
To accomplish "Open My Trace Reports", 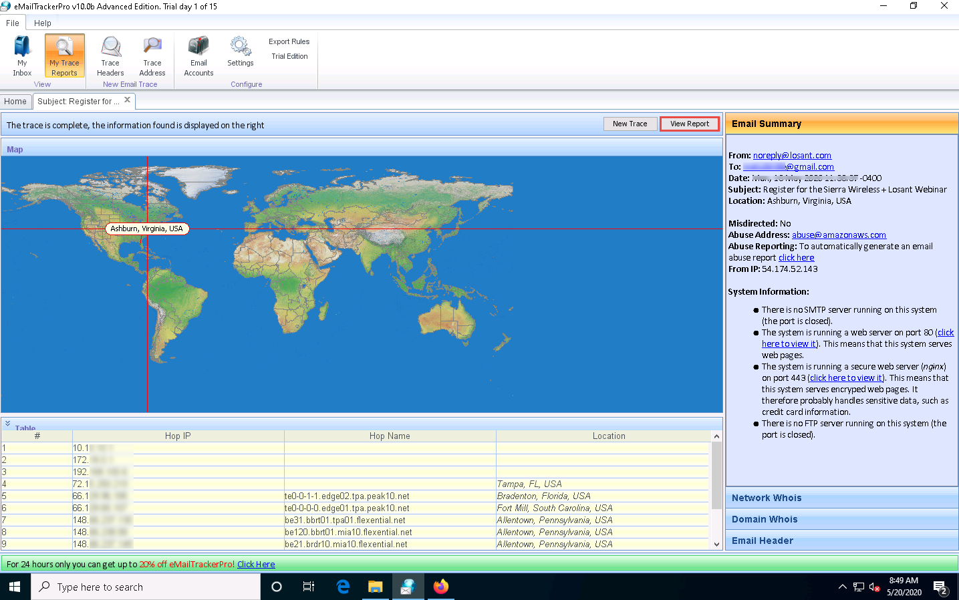I will coord(64,56).
